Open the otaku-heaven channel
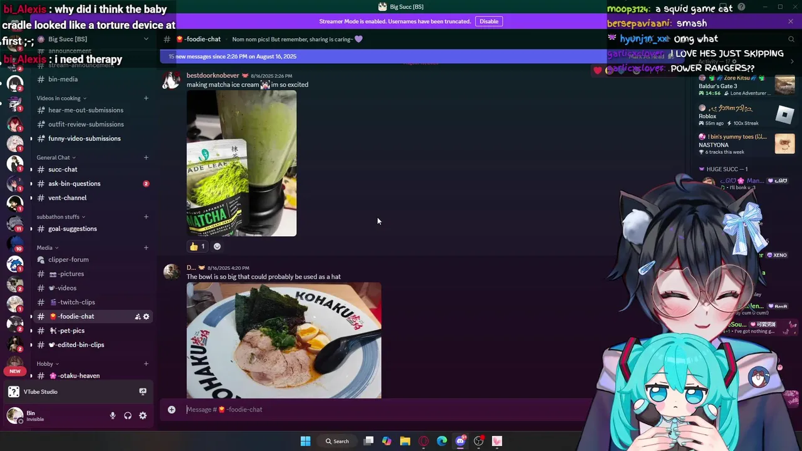 point(92,376)
